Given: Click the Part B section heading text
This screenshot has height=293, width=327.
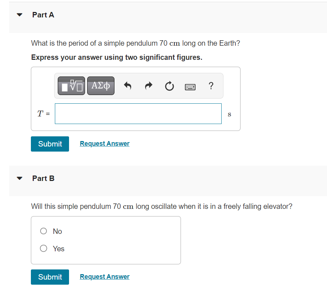Looking at the screenshot, I should click(x=43, y=178).
